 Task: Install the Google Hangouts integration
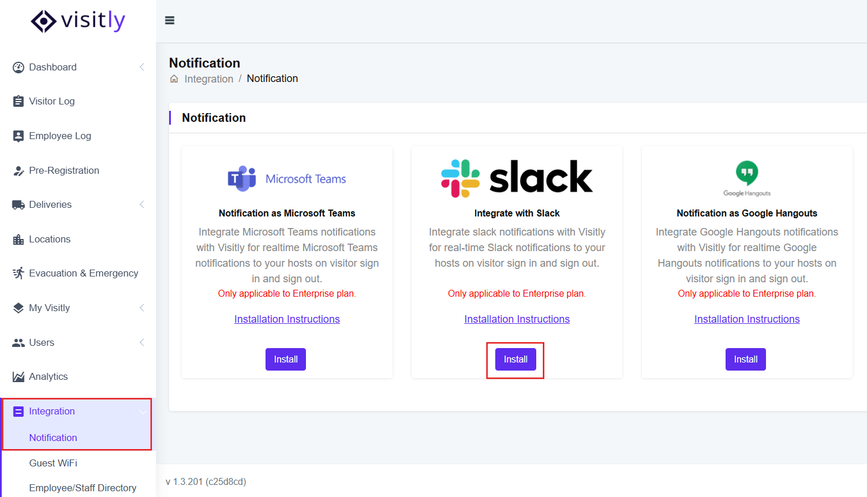pyautogui.click(x=746, y=360)
